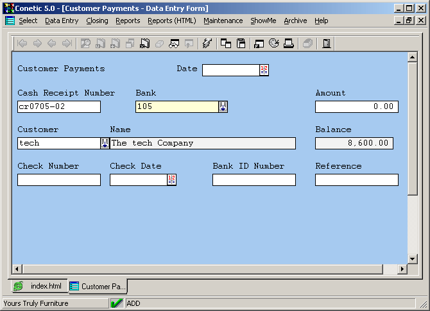Expand the Bank dropdown list
The image size is (430, 311).
[223, 106]
